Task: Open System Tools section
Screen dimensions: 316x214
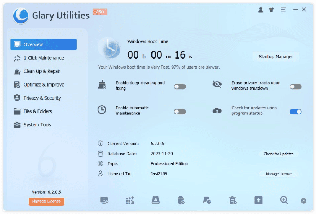Action: 43,125
